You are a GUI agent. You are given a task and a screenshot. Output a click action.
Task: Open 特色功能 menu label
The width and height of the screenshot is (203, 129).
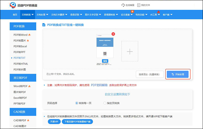(140, 15)
